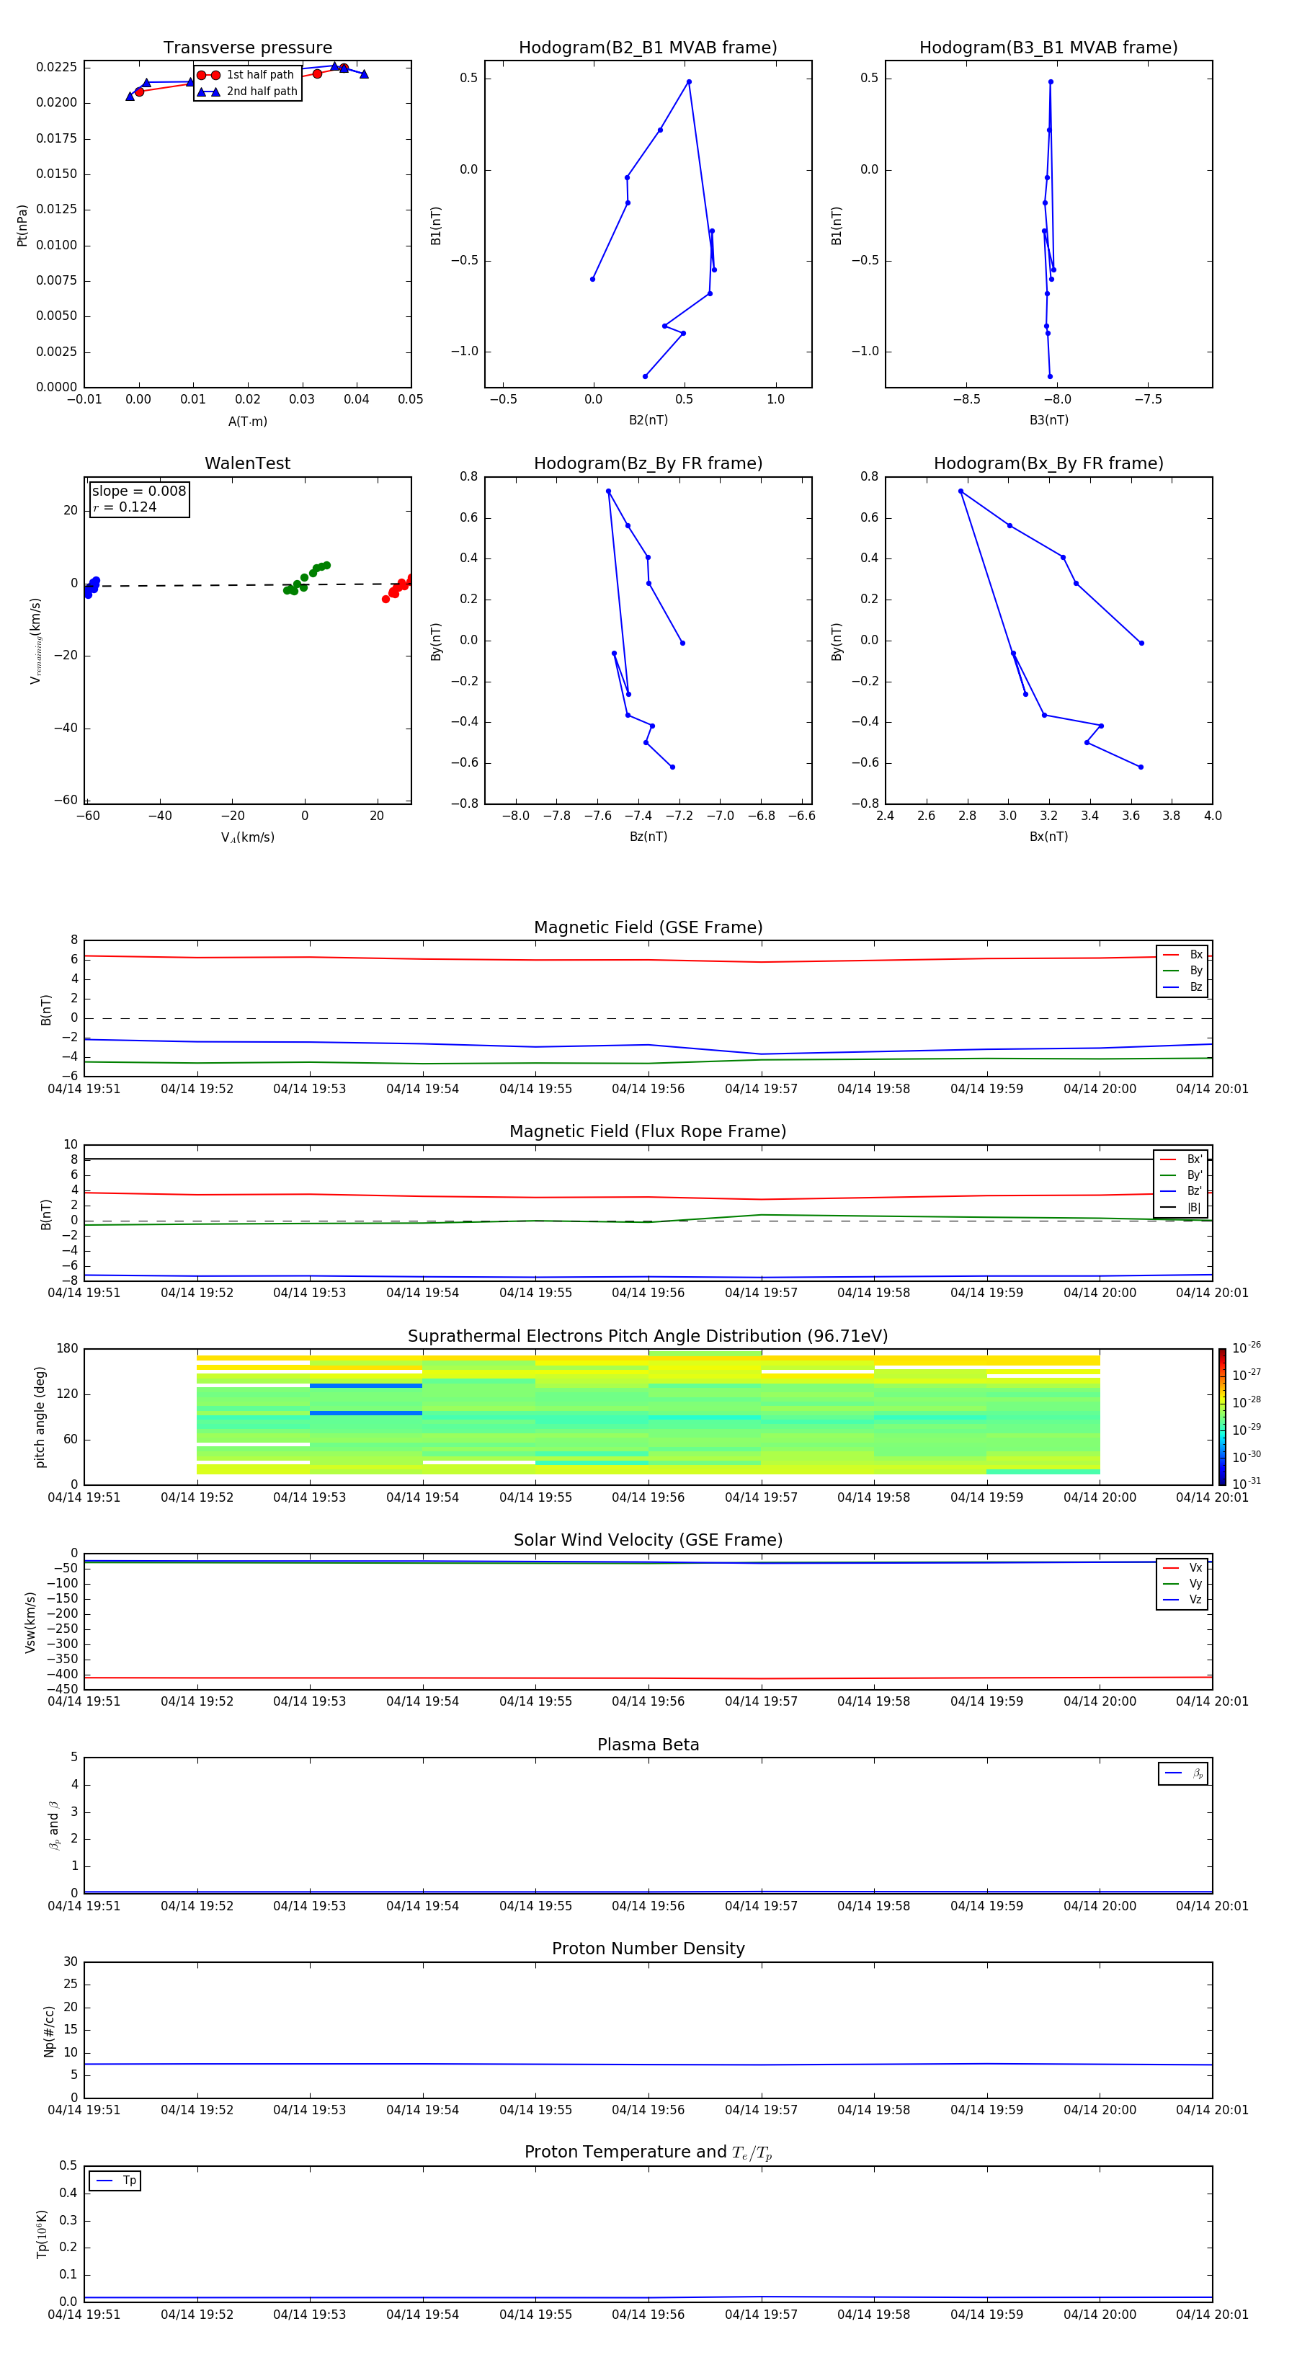Click the "r = 0.124" annotation
This screenshot has height=2378, width=1297.
125,507
